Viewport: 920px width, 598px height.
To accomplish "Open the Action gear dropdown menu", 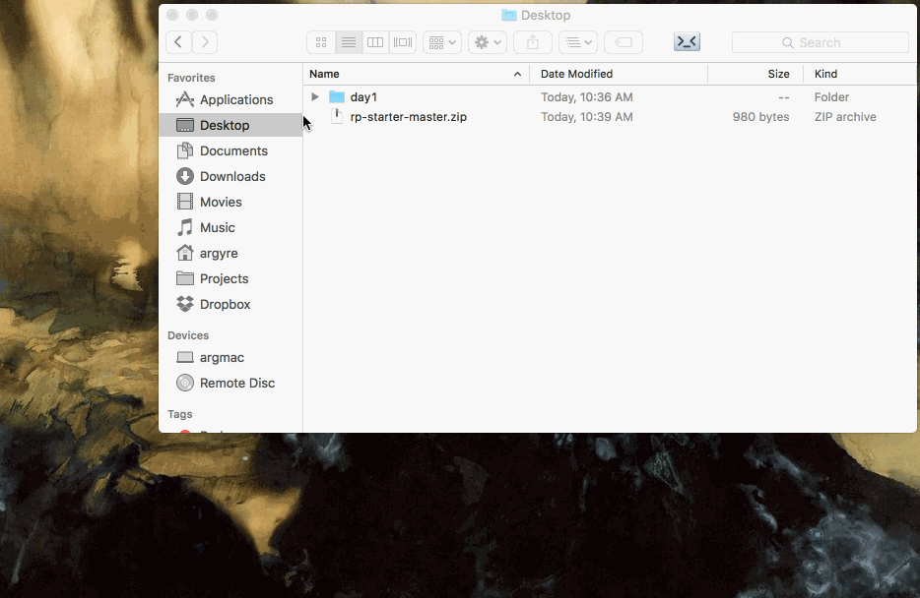I will (487, 42).
